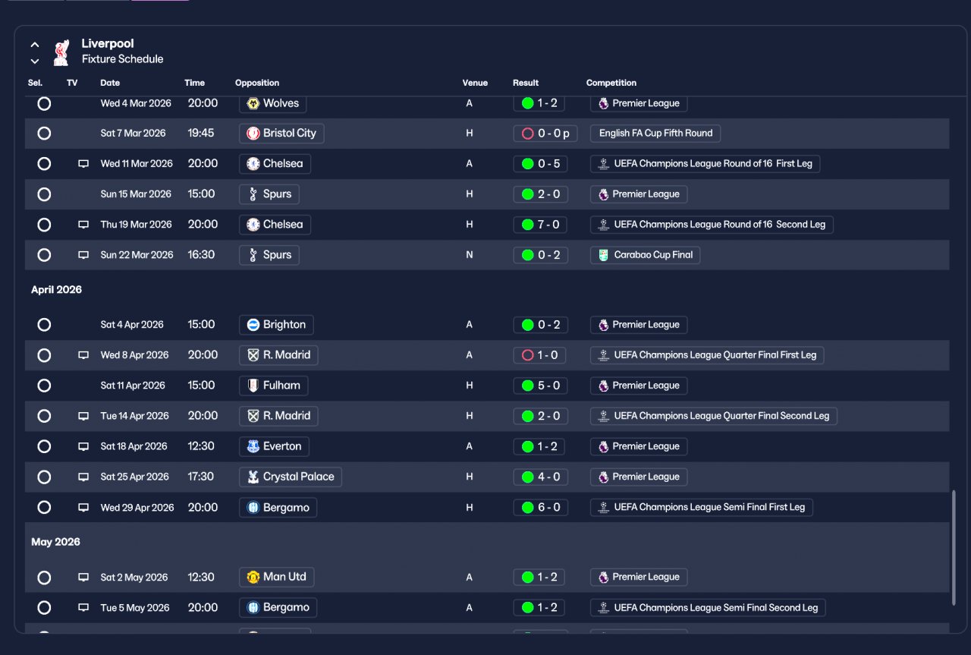Open the 0 - 5 result against Chelsea
971x655 pixels.
pos(540,164)
